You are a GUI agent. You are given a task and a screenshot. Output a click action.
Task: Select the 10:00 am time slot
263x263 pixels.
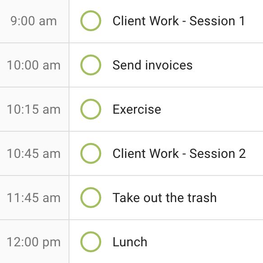click(x=33, y=65)
